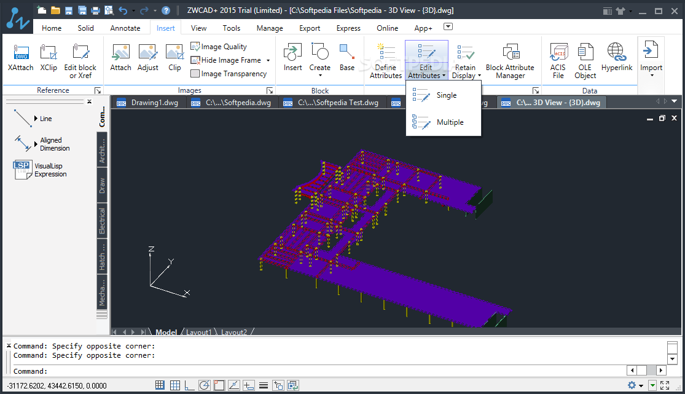This screenshot has width=685, height=394.
Task: Switch to the Express ribbon tab
Action: tap(348, 28)
